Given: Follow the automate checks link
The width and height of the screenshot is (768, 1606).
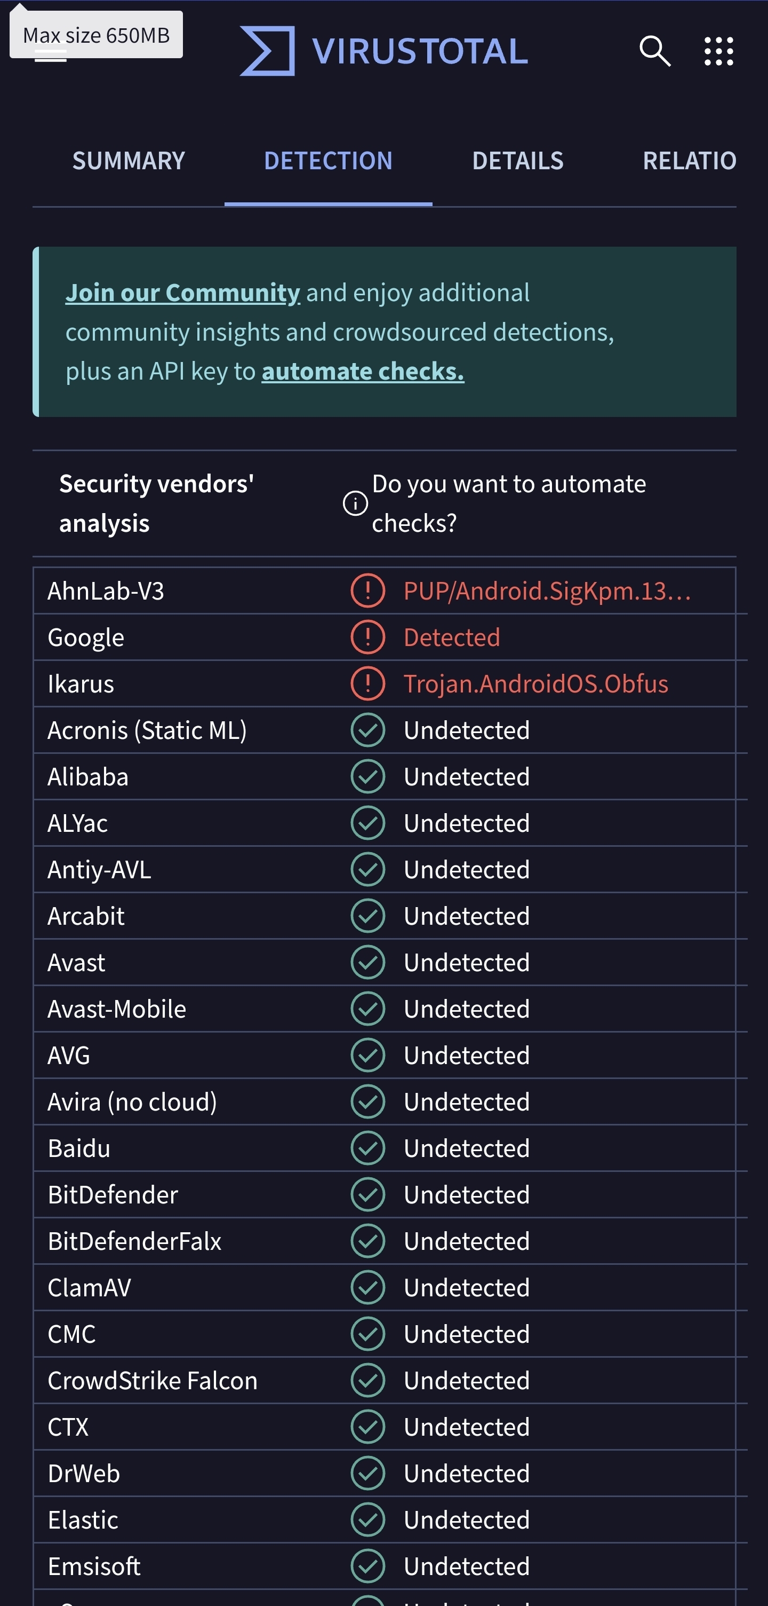Looking at the screenshot, I should [x=363, y=371].
